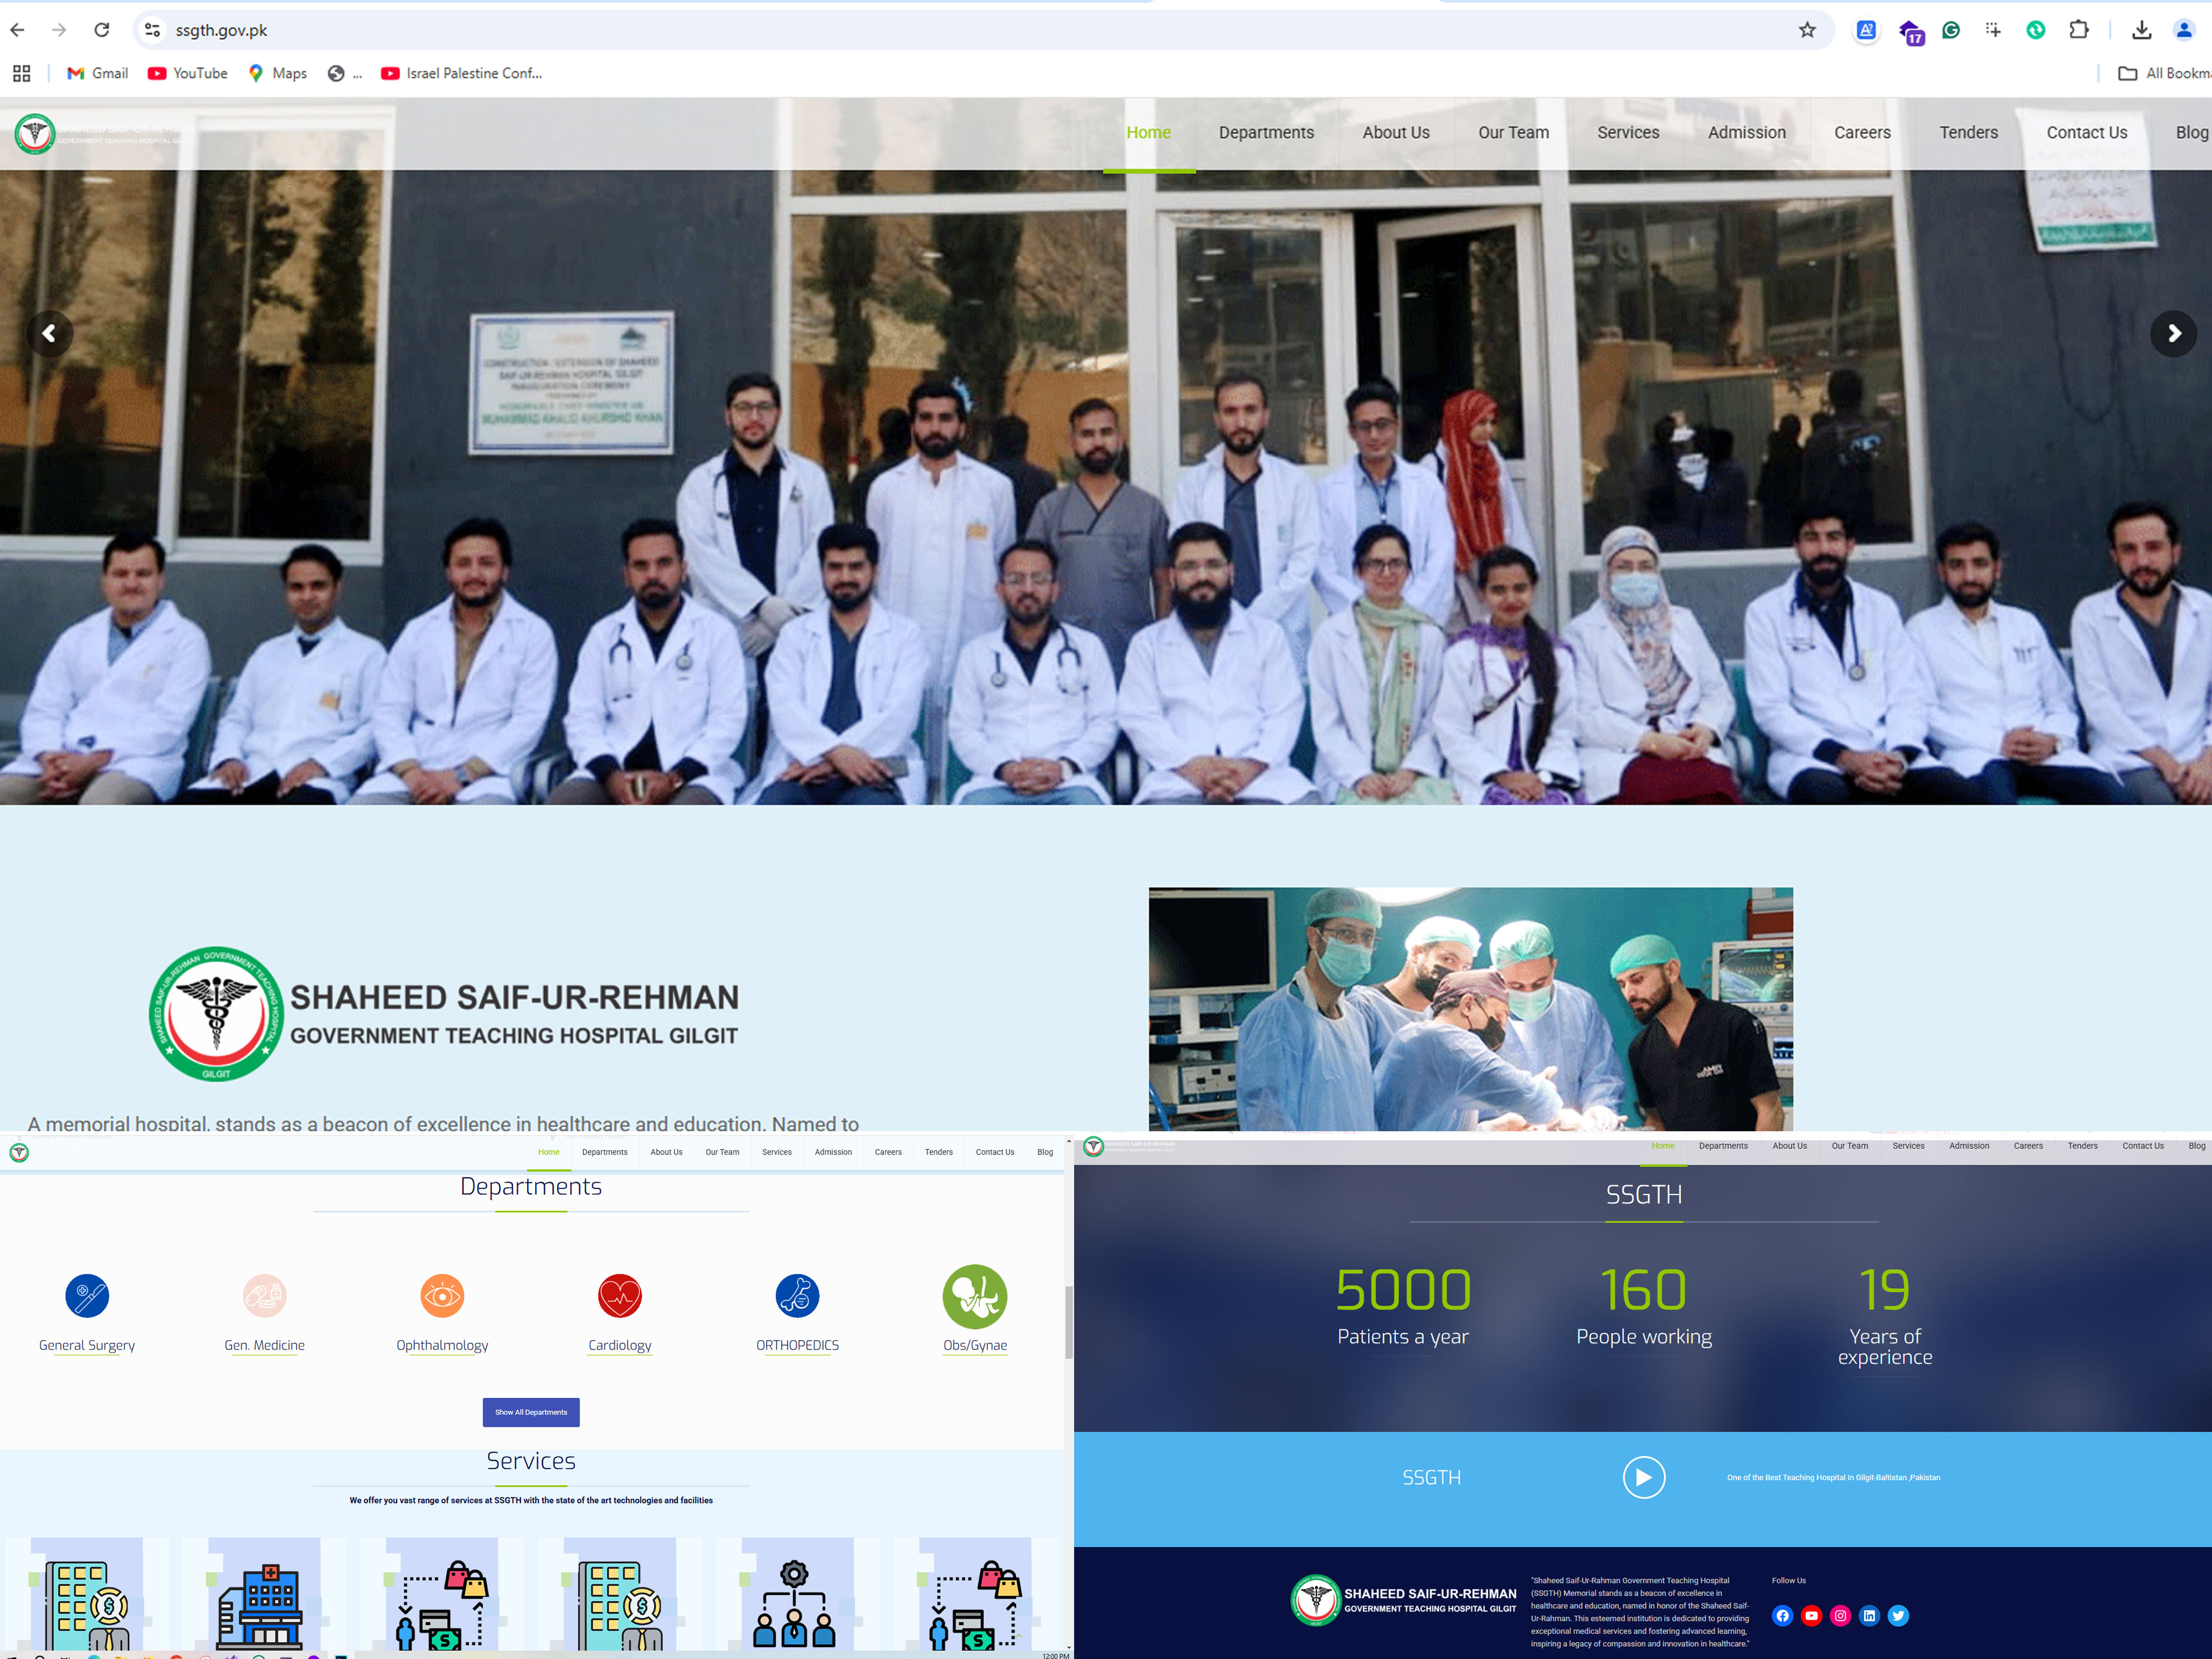Open the Departments menu item
Screen dimensions: 2212x1659
1265,133
